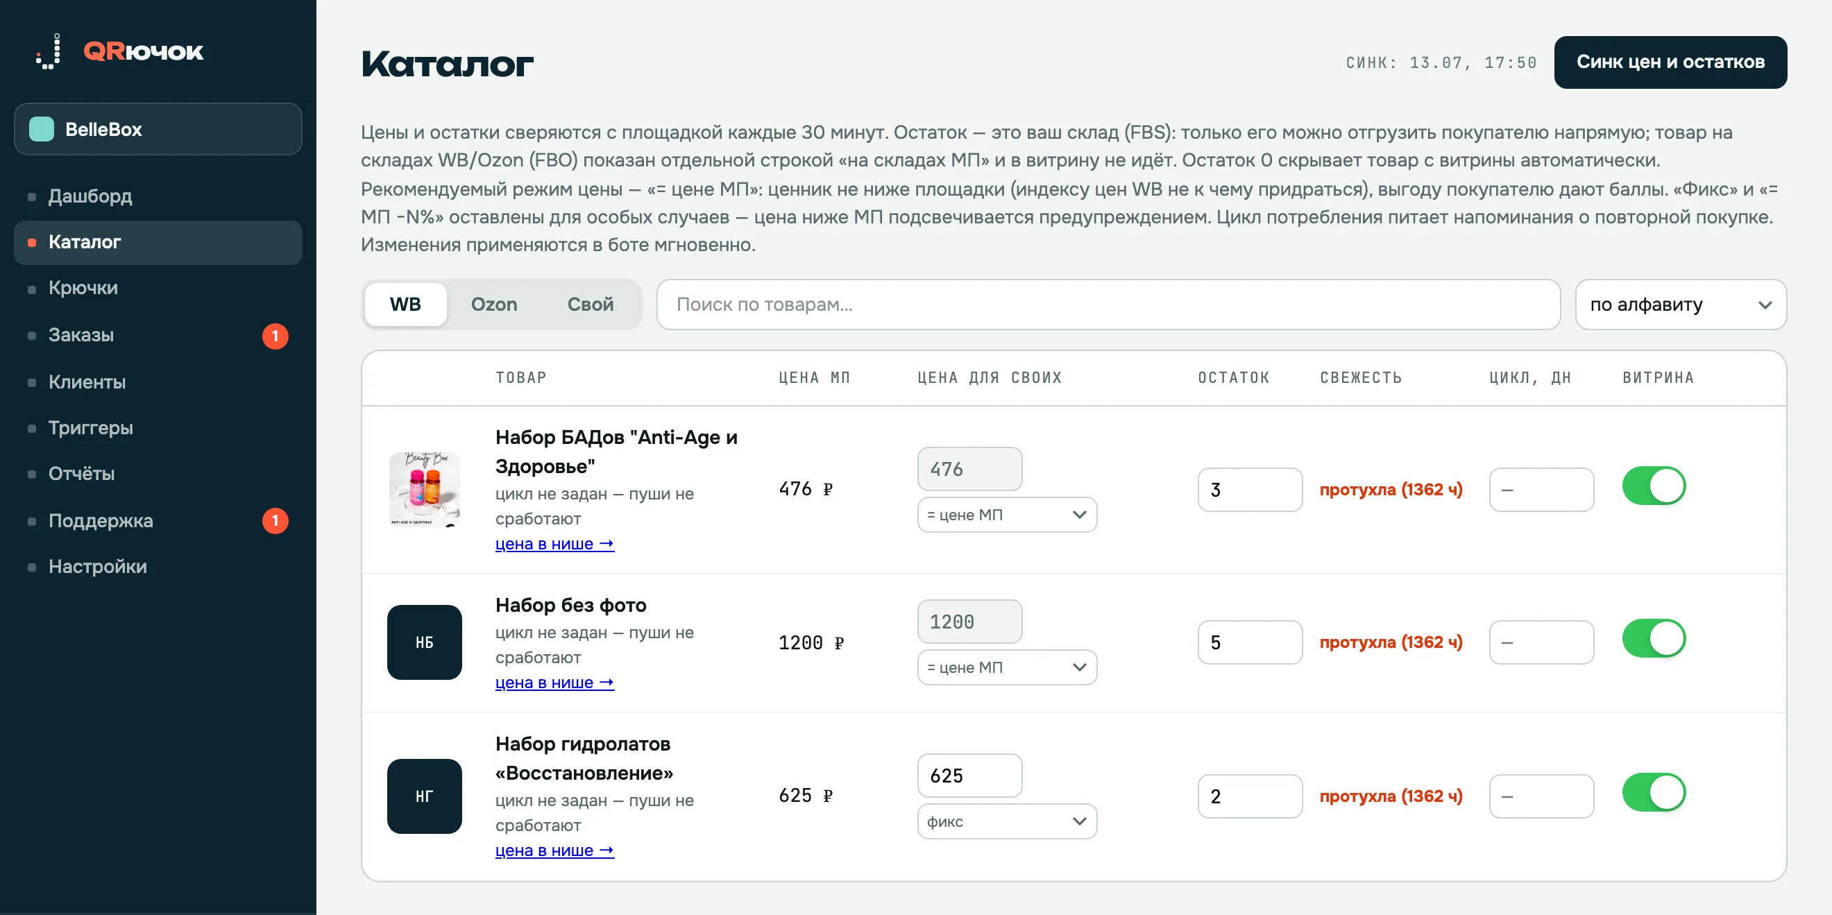1832x915 pixels.
Task: Follow цена в нише link for Набор гидролатов
Action: (x=554, y=850)
